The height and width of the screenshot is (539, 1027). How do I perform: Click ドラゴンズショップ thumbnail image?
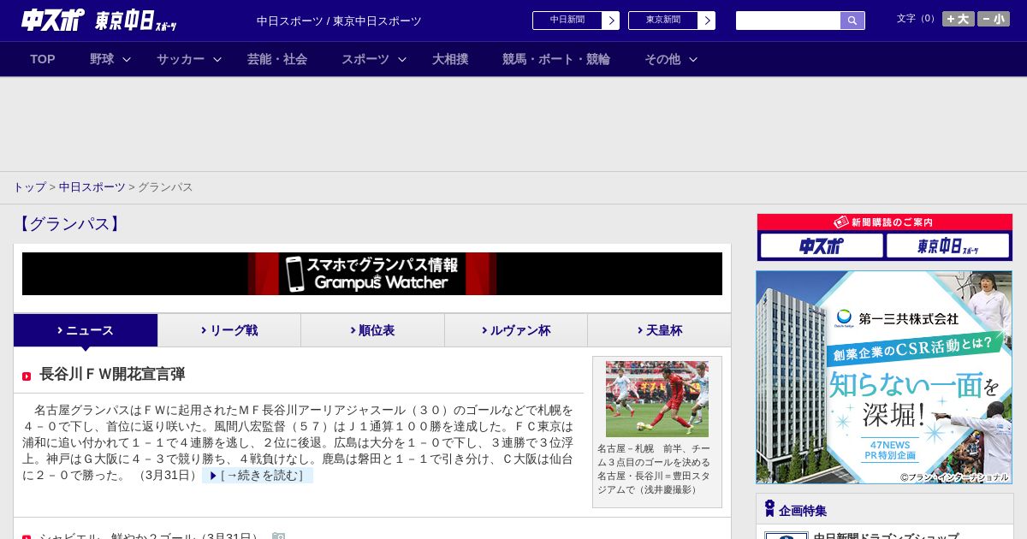click(x=786, y=536)
